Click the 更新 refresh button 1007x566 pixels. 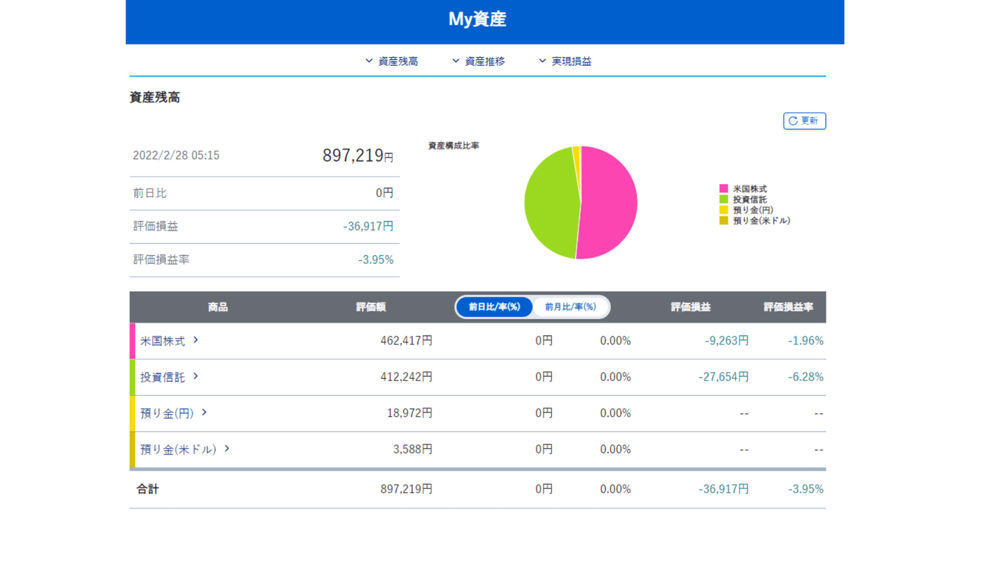coord(804,121)
